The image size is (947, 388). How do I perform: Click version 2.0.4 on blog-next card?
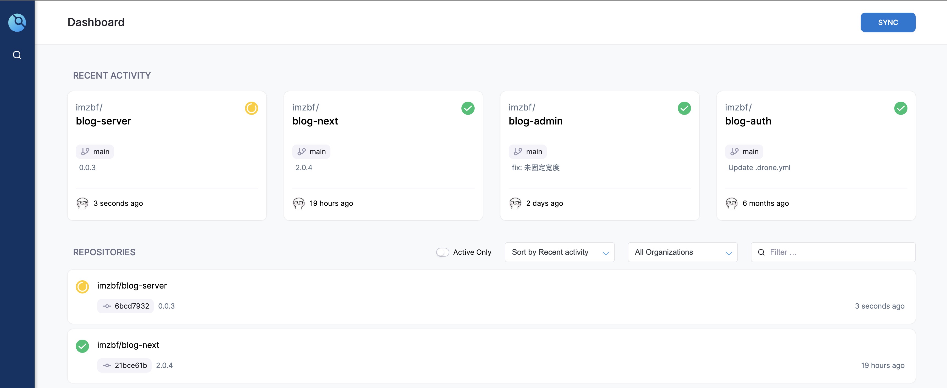[x=304, y=168]
